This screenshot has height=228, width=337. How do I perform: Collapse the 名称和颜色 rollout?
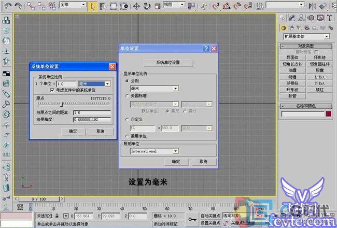pos(306,106)
